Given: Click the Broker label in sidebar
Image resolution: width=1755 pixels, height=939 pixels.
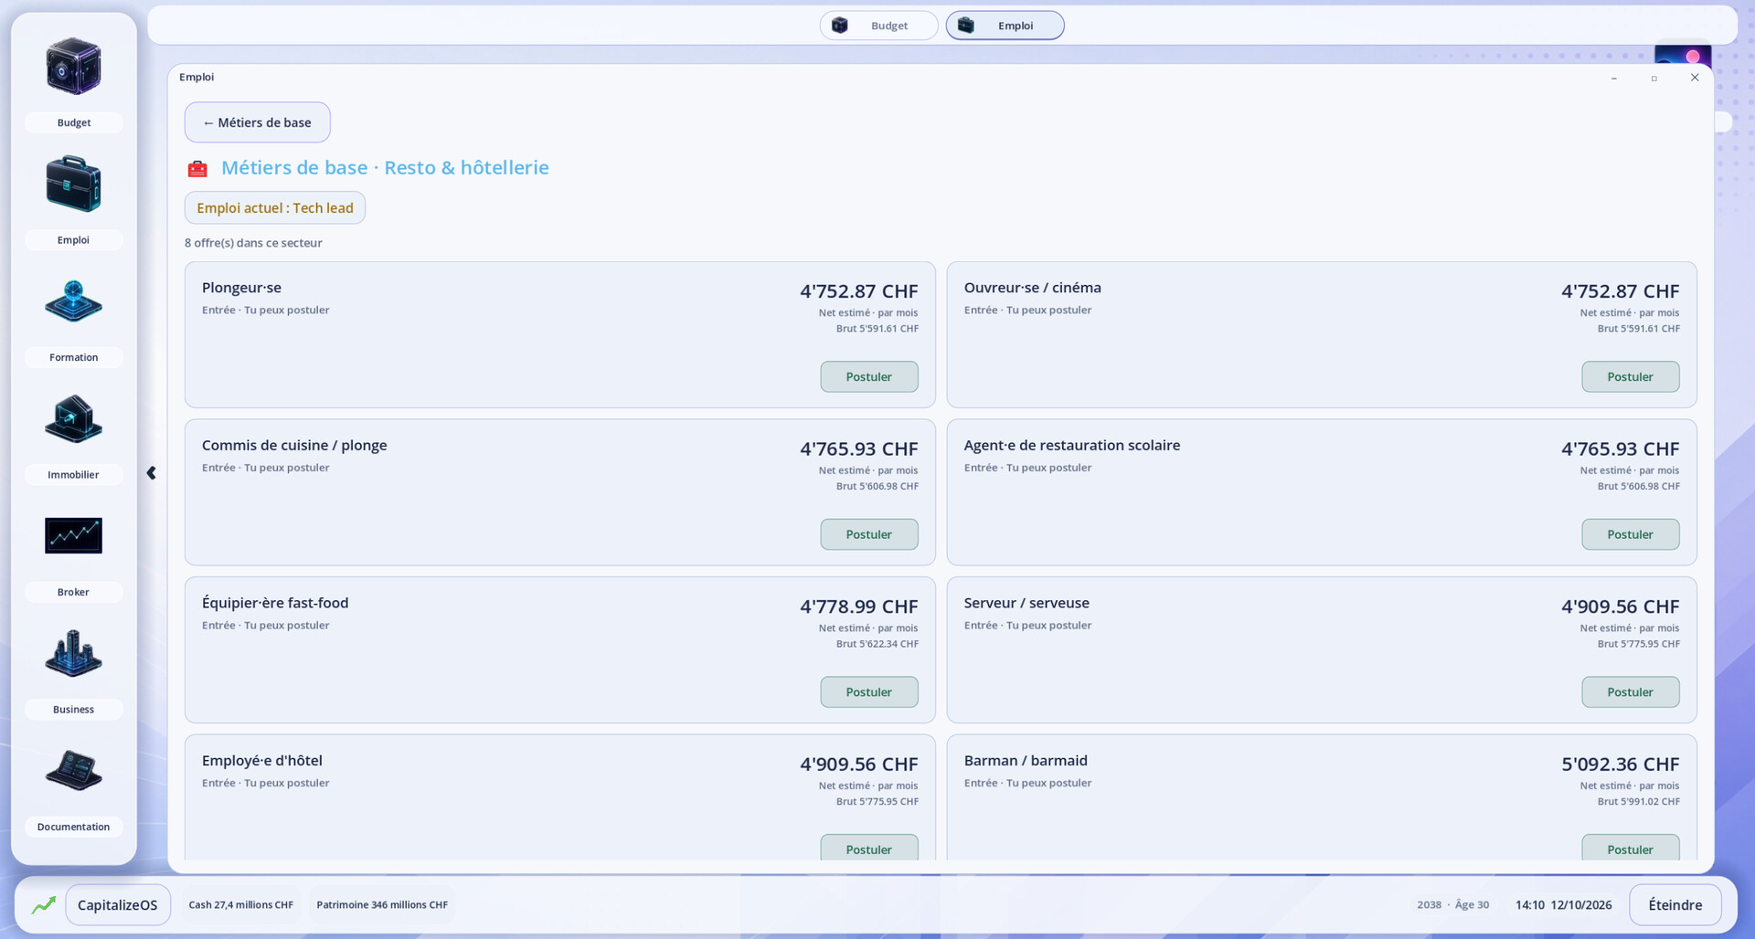Looking at the screenshot, I should (73, 592).
